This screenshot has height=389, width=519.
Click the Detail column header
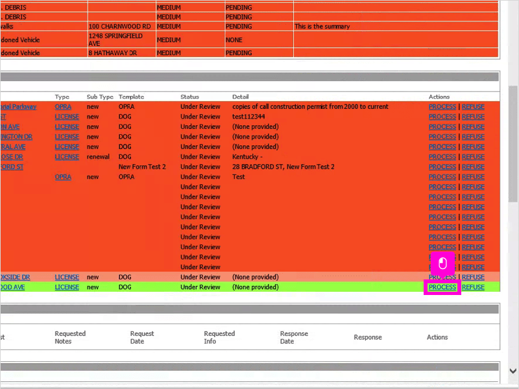240,97
